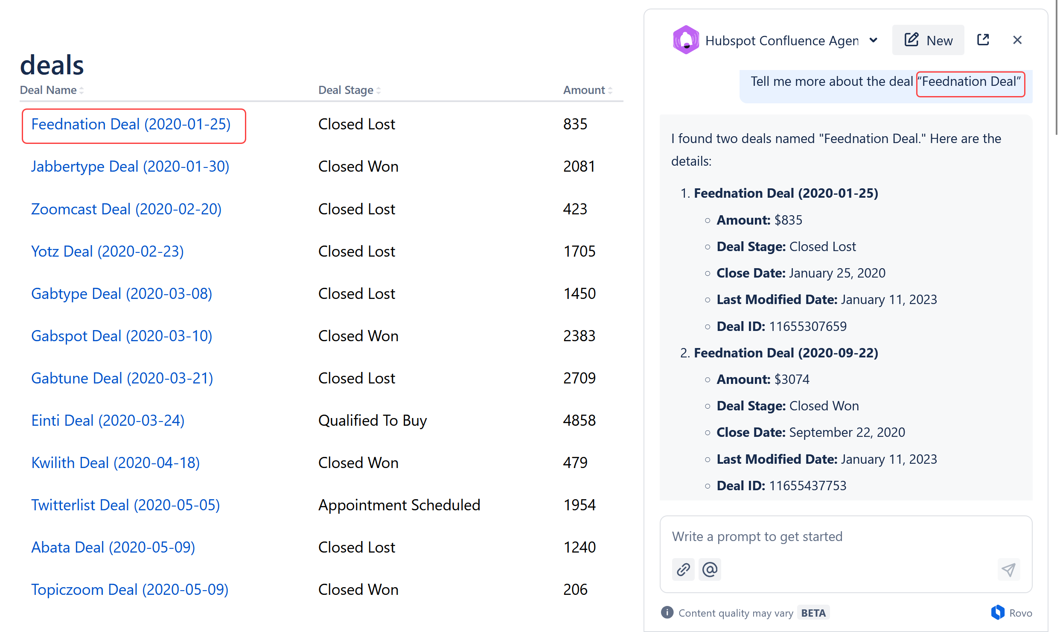Expand the agent selector dropdown chevron
The image size is (1060, 632).
(x=874, y=40)
